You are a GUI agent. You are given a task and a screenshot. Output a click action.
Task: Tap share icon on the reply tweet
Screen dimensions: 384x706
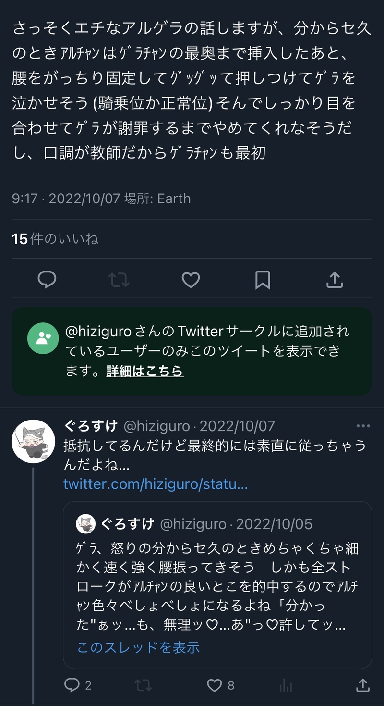pyautogui.click(x=363, y=685)
